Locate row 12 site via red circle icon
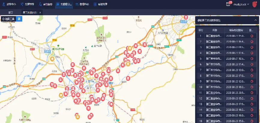 (252, 99)
